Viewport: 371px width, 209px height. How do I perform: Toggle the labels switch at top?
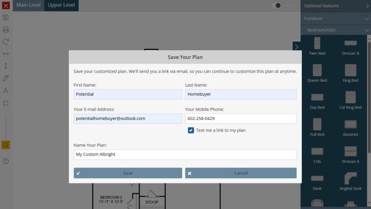277,5
